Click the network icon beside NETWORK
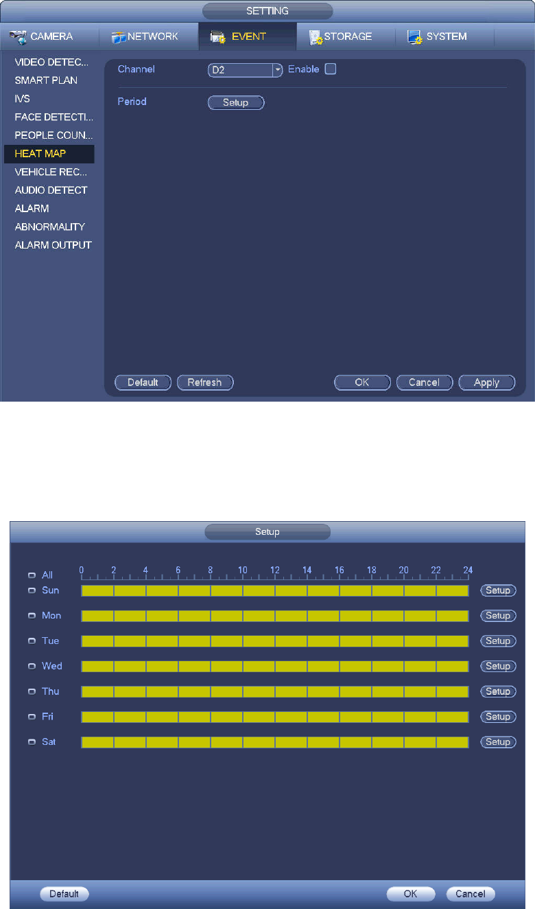This screenshot has width=535, height=909. pos(119,37)
